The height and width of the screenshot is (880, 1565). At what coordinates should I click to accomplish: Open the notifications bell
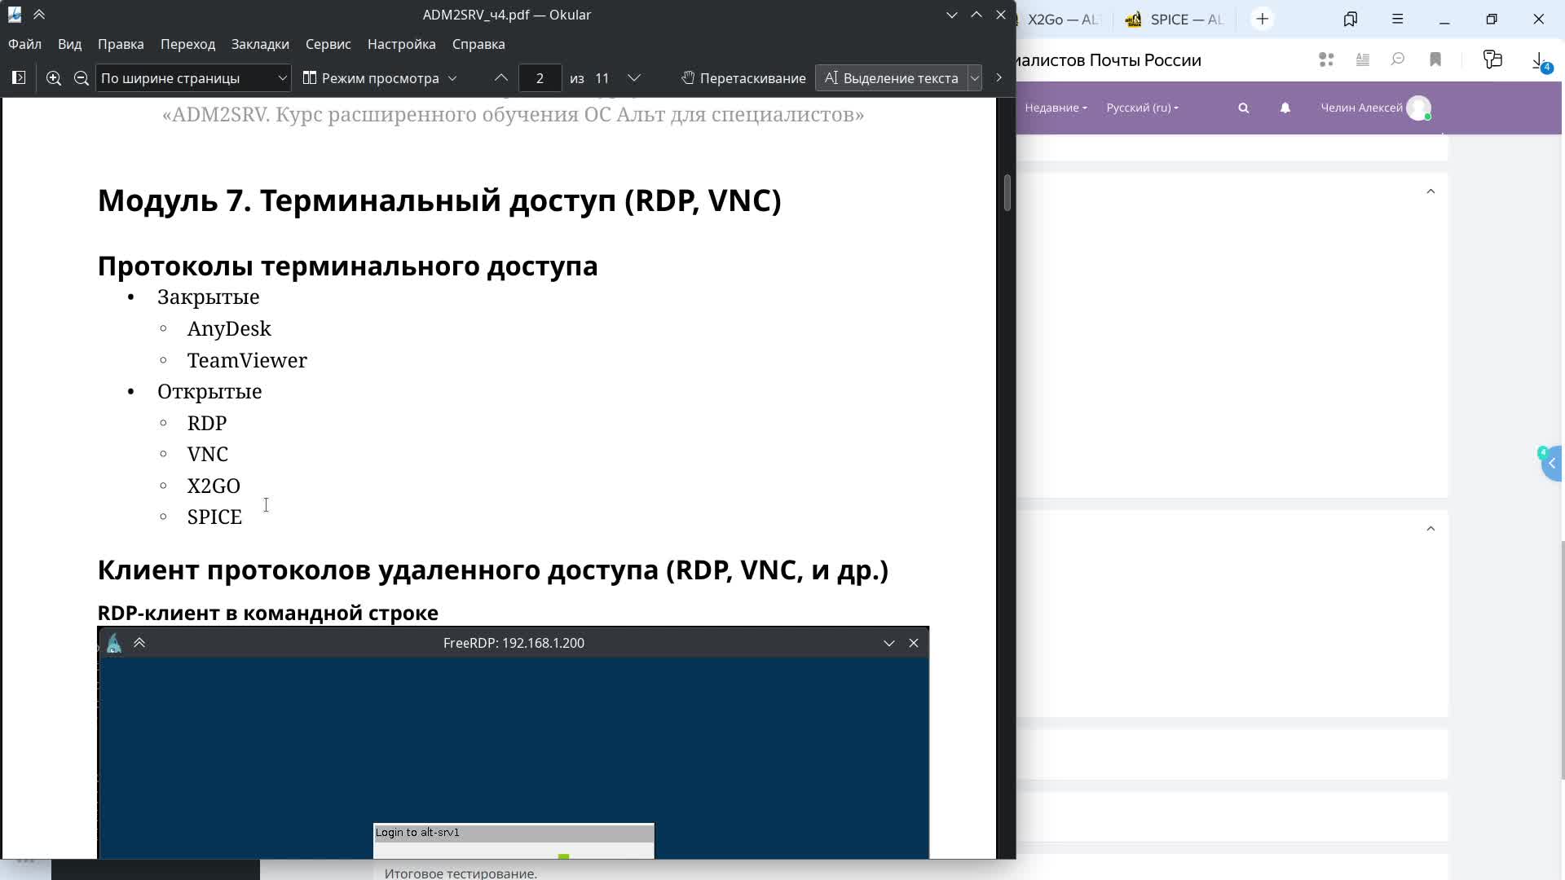pos(1285,108)
